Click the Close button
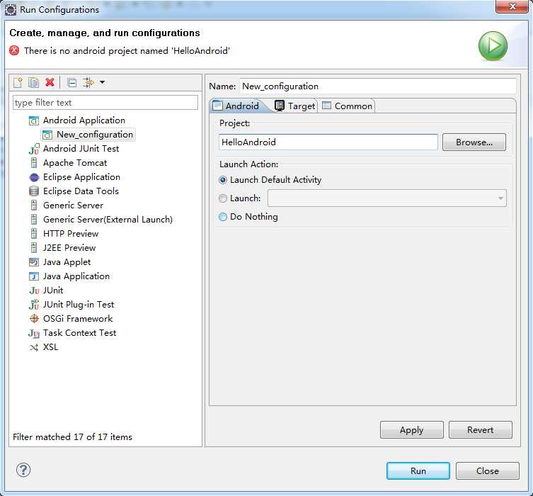This screenshot has width=533, height=496. 488,470
